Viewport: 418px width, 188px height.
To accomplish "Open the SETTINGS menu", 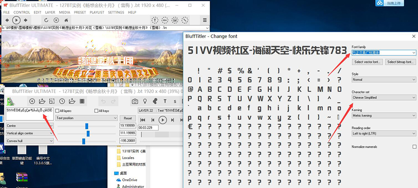I will 116,12.
